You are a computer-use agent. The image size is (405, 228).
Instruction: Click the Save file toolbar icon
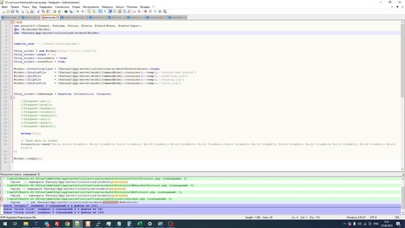click(13, 11)
